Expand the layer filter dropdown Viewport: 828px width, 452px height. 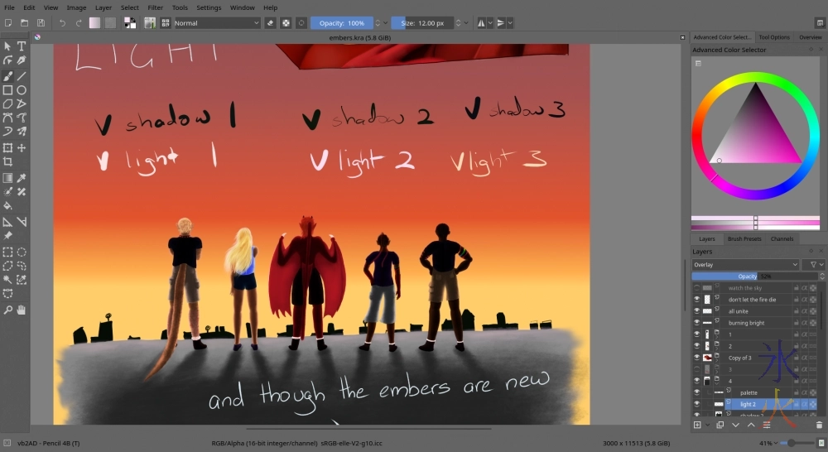[x=816, y=265]
